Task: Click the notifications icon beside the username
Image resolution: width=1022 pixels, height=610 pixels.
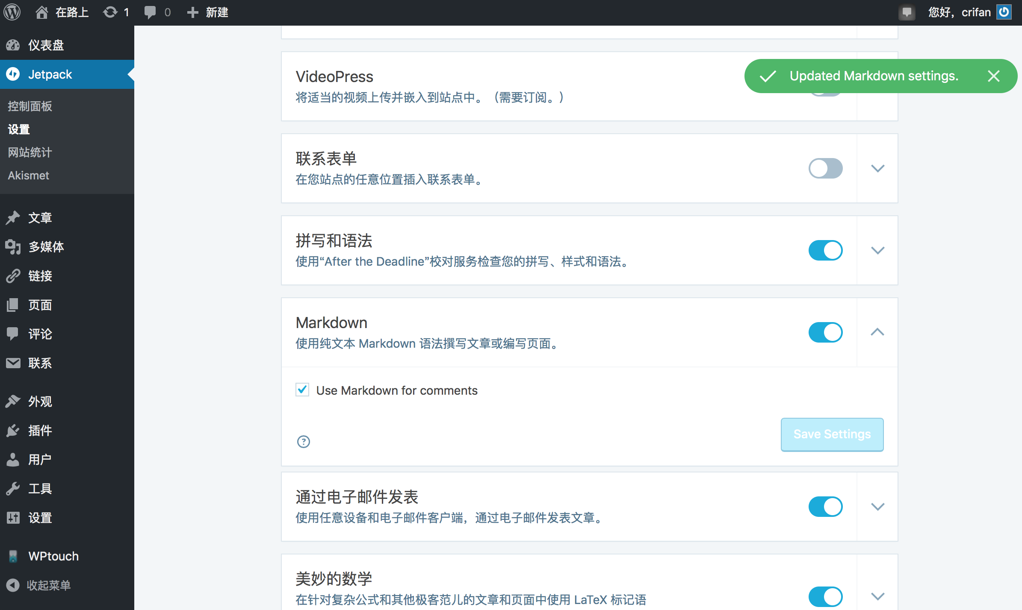Action: point(907,12)
